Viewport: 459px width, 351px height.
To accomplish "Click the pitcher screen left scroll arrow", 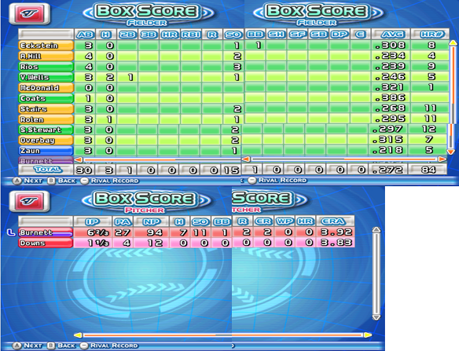I will tap(78, 334).
